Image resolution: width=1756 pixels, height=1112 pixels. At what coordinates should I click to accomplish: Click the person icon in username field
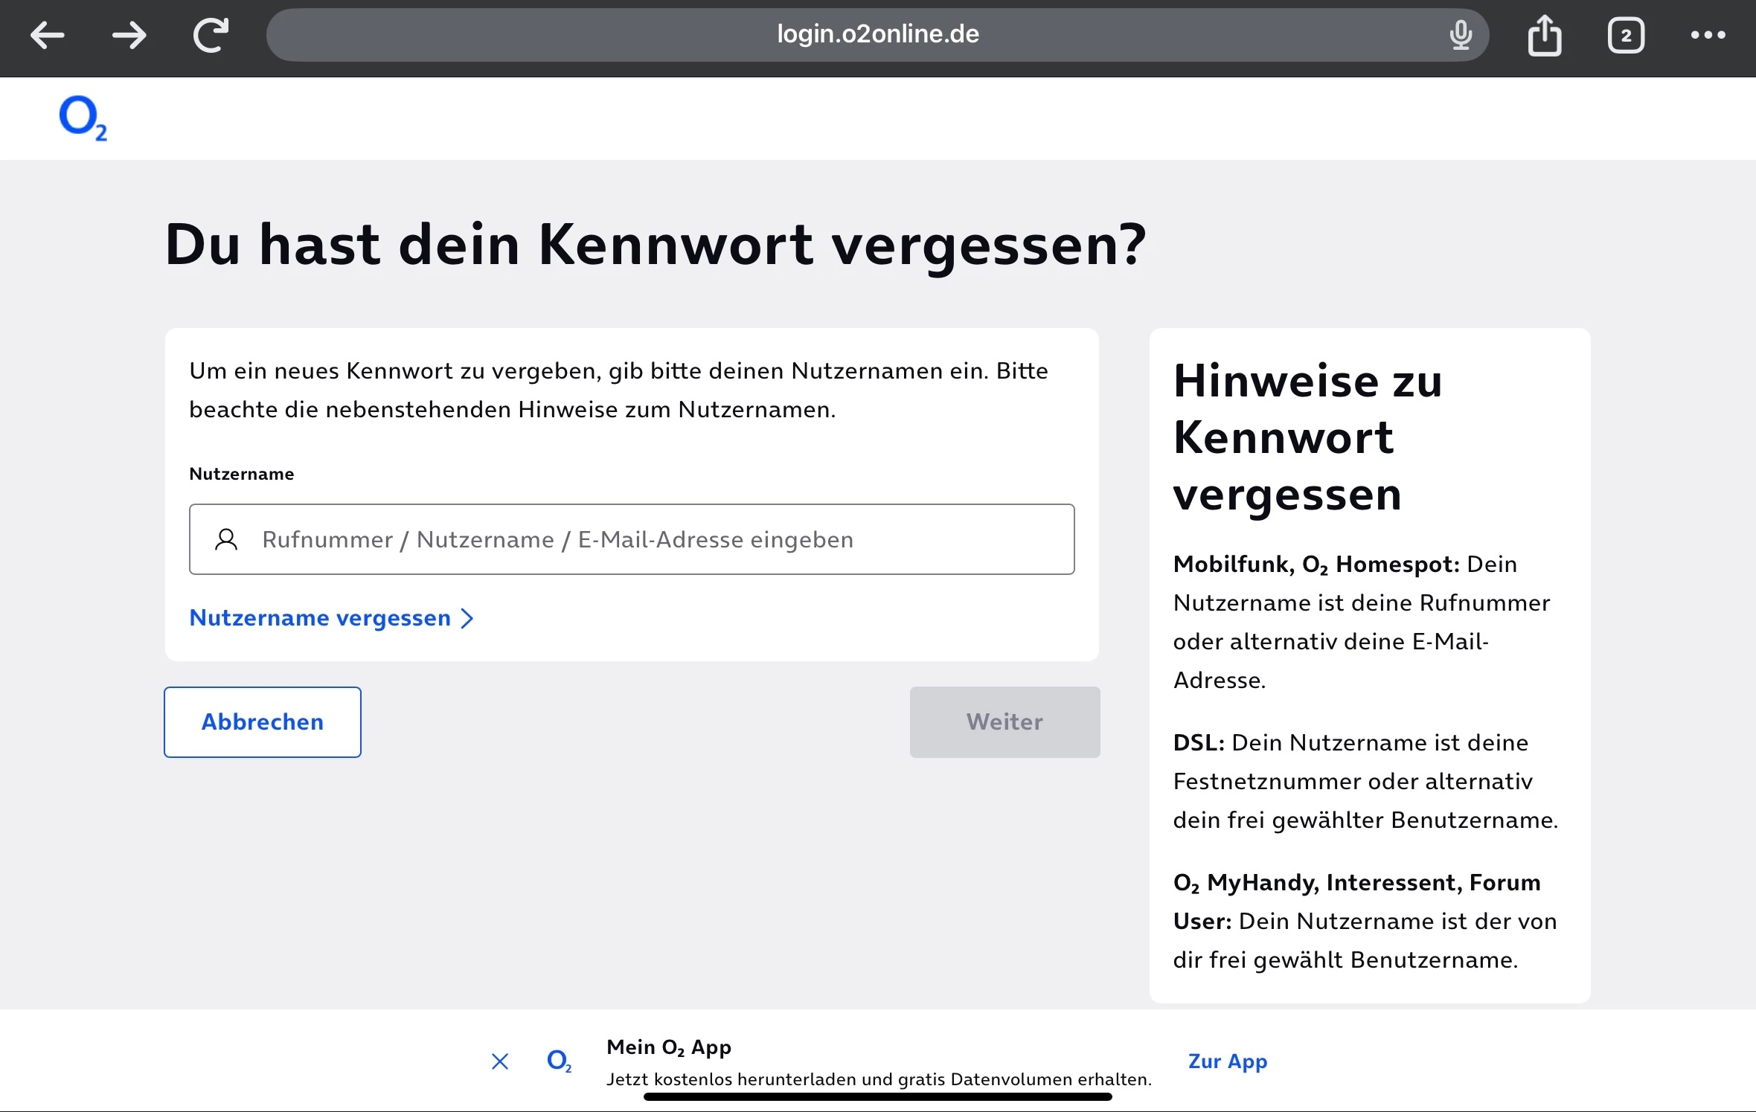226,539
